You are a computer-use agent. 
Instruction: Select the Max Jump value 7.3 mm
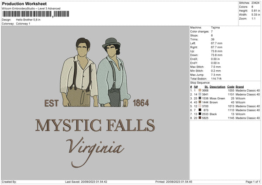click(216, 75)
